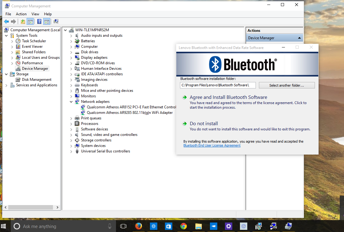Toggle Show/Hide Console Tree toolbar icon
Image resolution: width=344 pixels, height=232 pixels.
click(30, 21)
